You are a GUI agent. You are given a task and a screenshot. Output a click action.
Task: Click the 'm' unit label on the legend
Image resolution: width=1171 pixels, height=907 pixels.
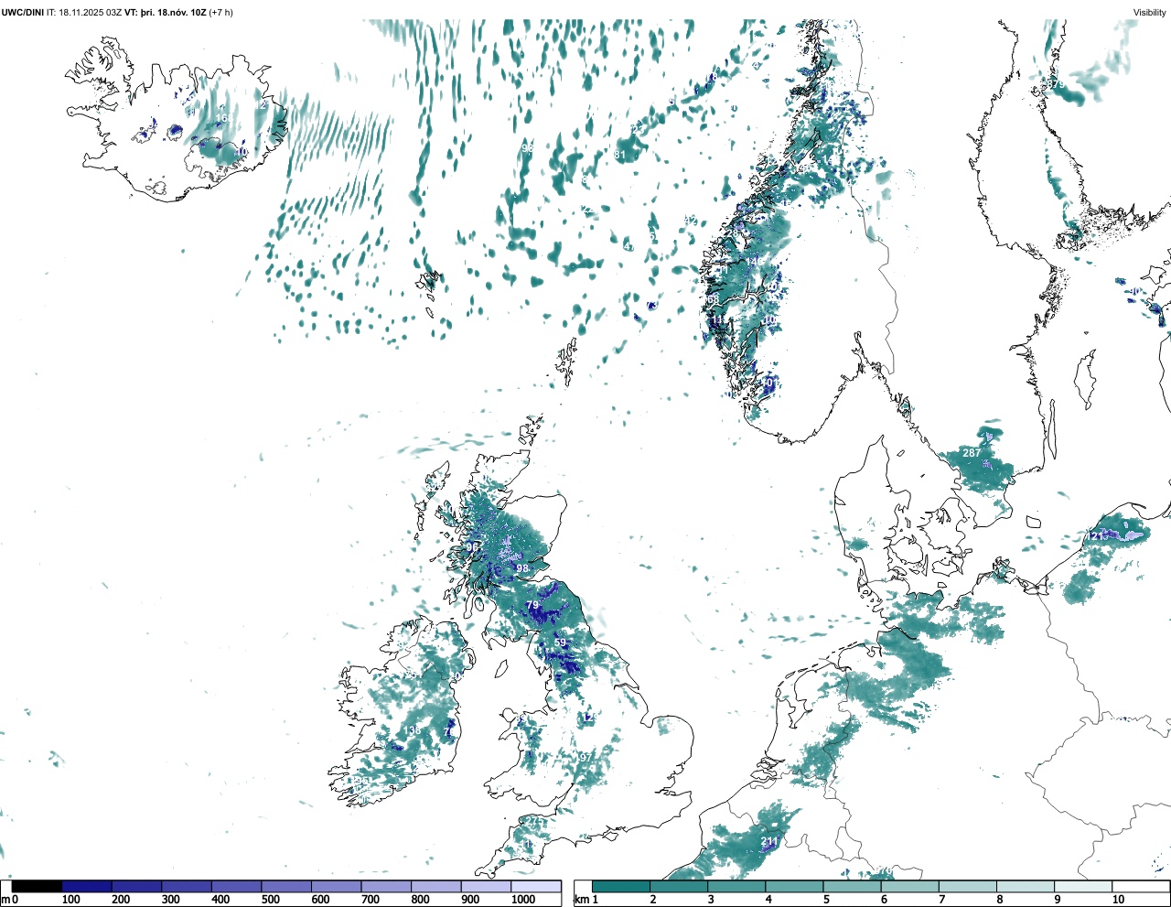coord(5,900)
